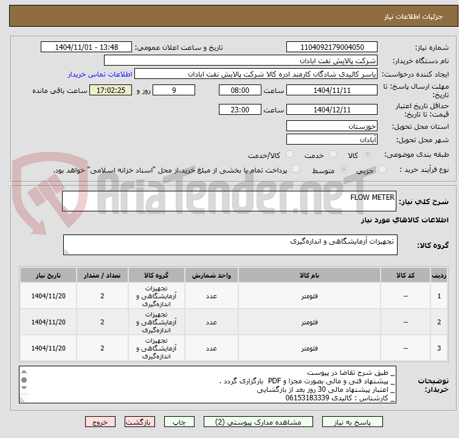This screenshot has width=459, height=438.
Task: Click the پاسخ به نیاز button
Action: tap(353, 422)
